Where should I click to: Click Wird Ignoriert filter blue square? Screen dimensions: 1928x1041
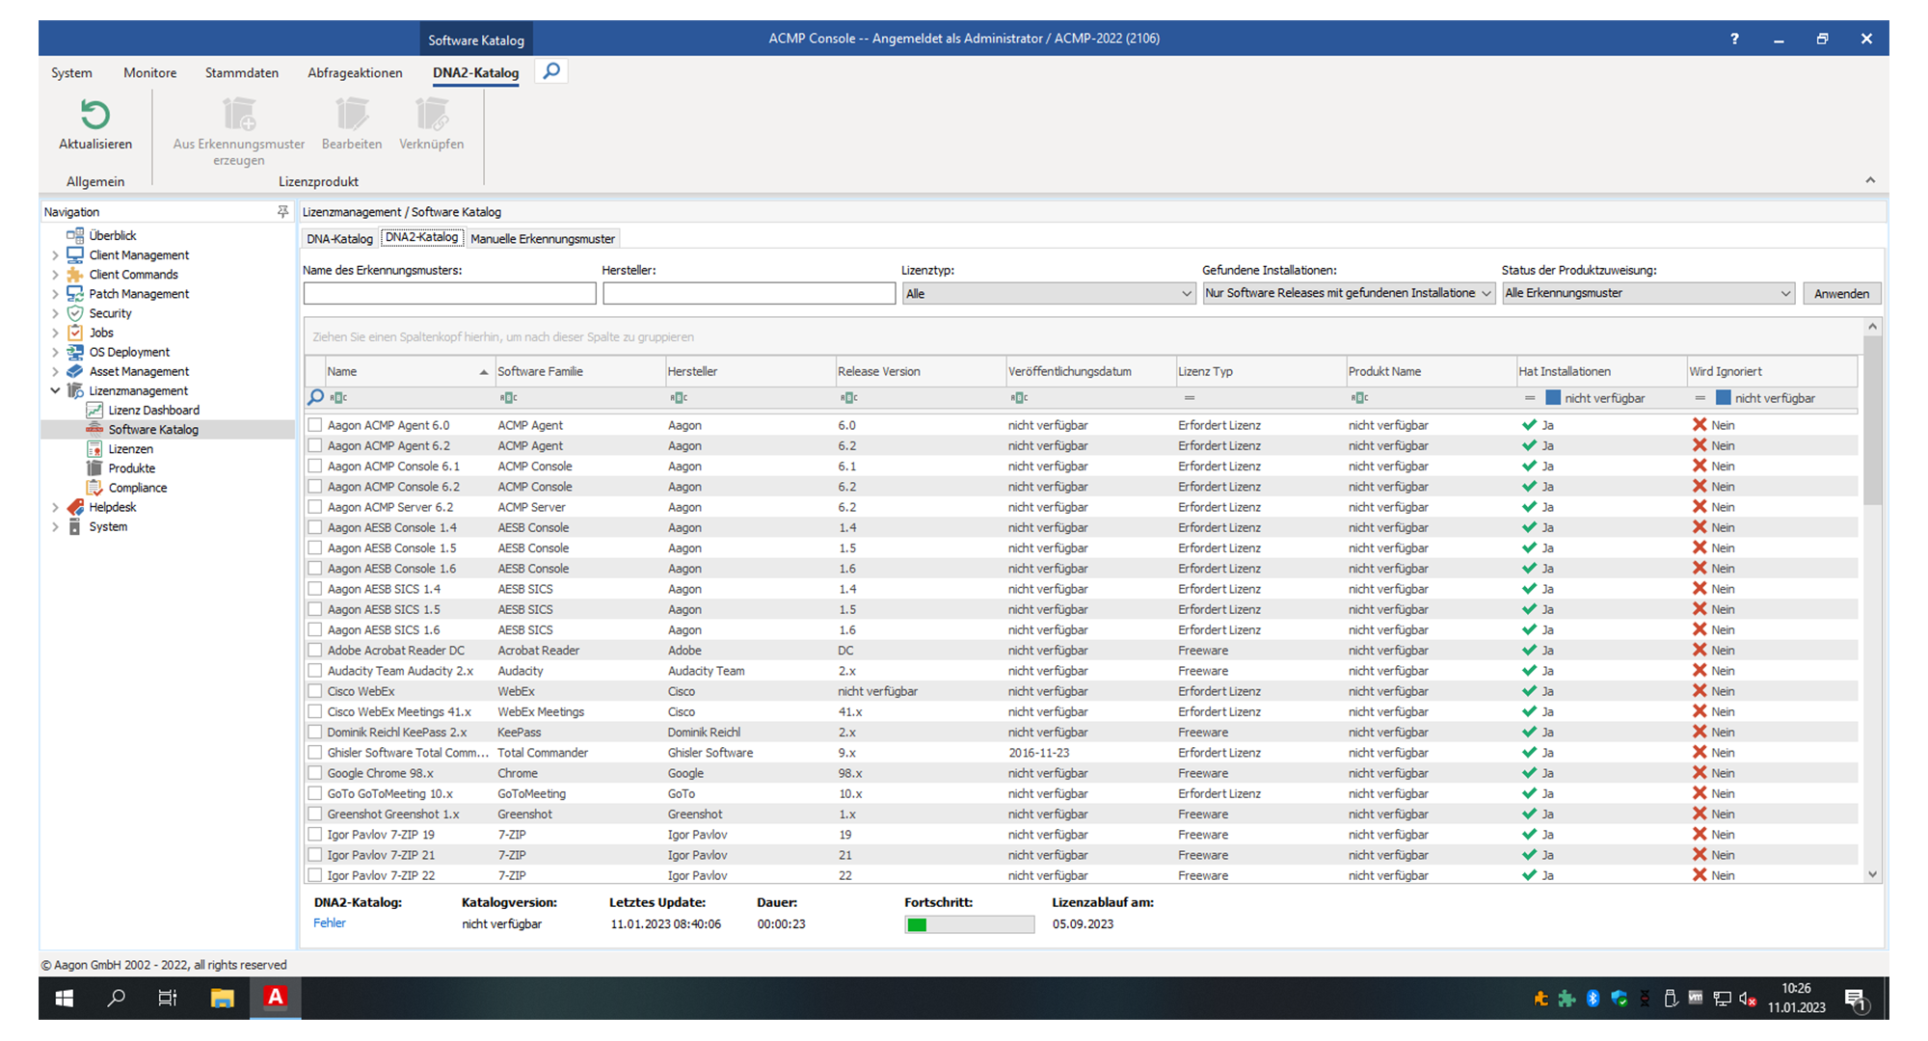1724,397
